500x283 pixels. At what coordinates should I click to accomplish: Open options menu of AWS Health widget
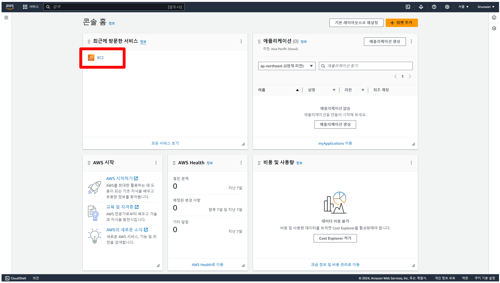pyautogui.click(x=241, y=163)
